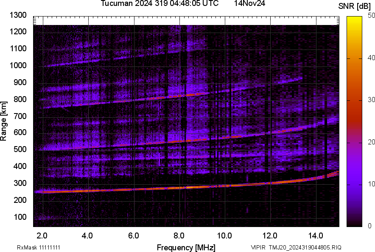Click the 50 tick label on colorbar

click(371, 16)
